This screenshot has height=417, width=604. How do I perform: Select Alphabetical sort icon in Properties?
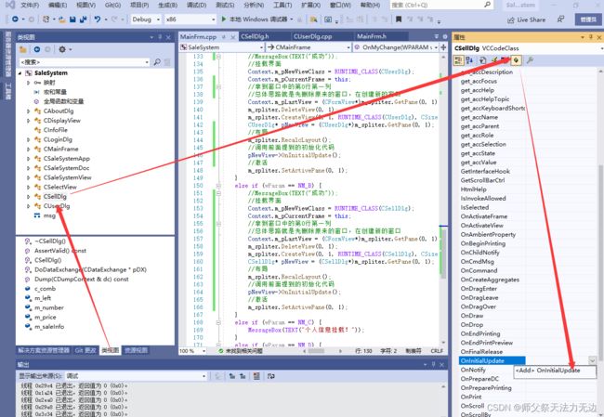click(x=469, y=60)
